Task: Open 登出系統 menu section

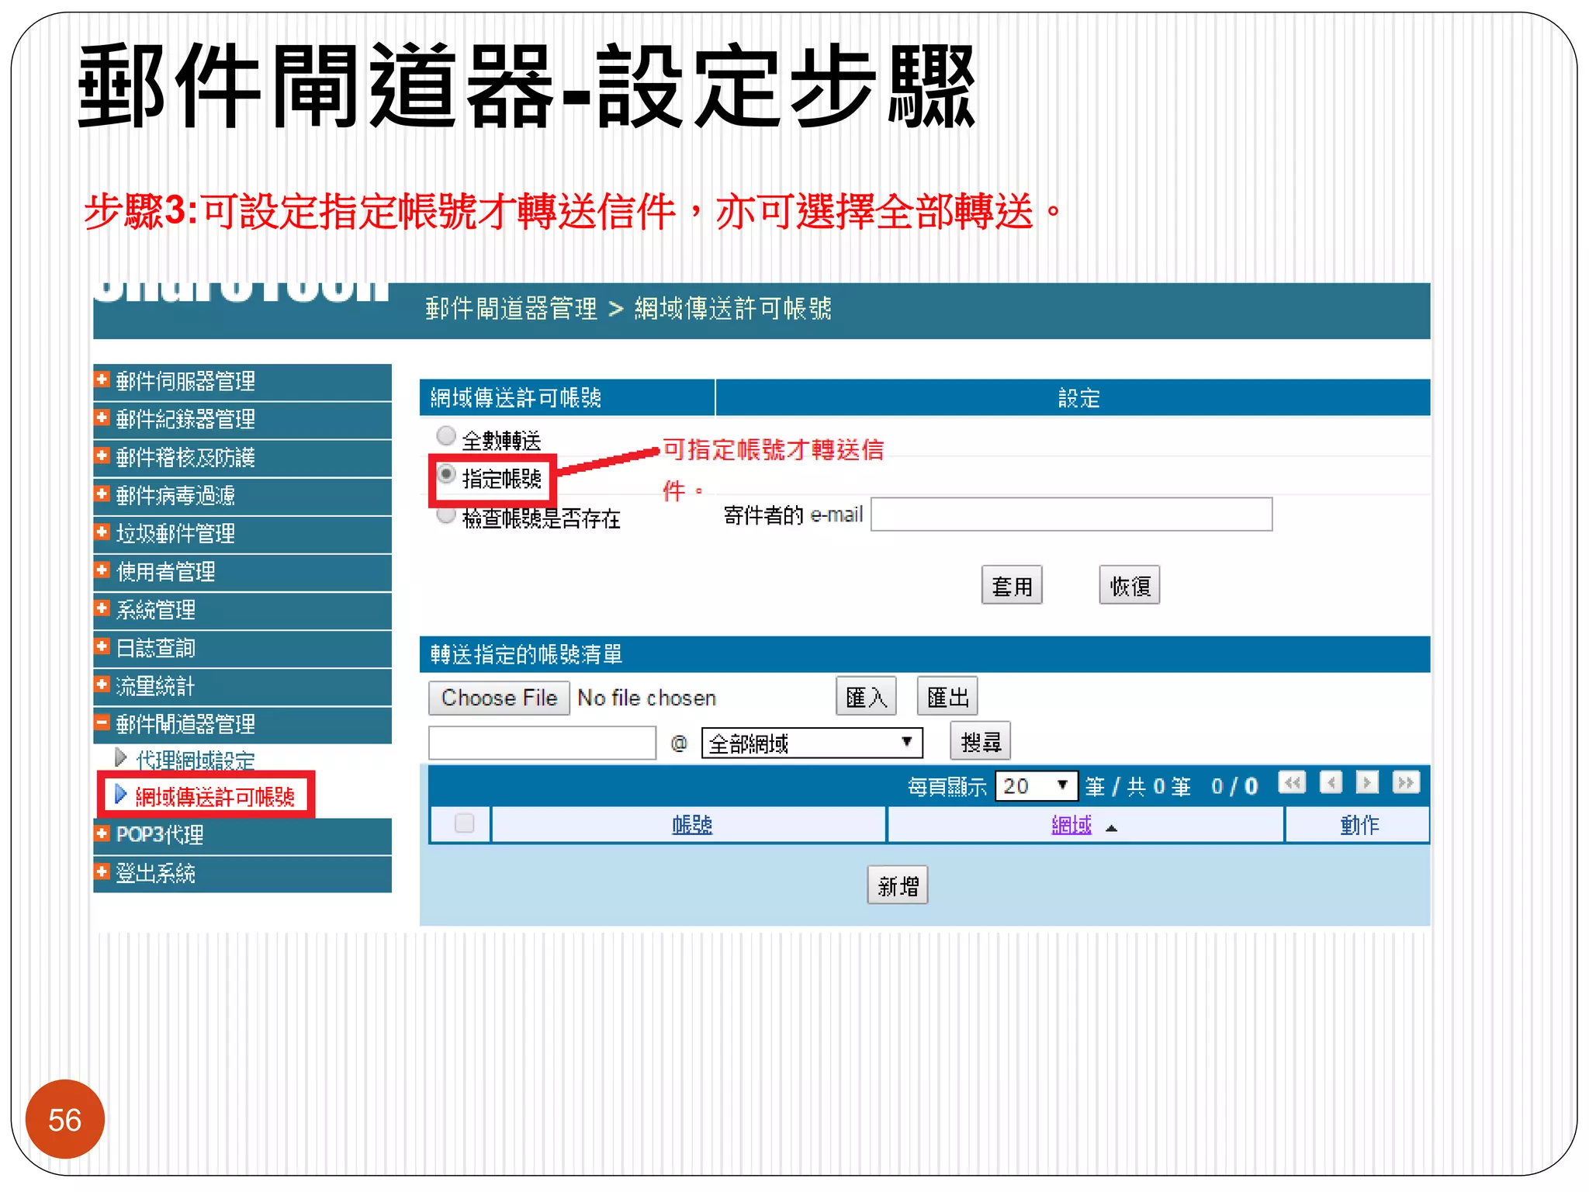Action: (x=242, y=874)
